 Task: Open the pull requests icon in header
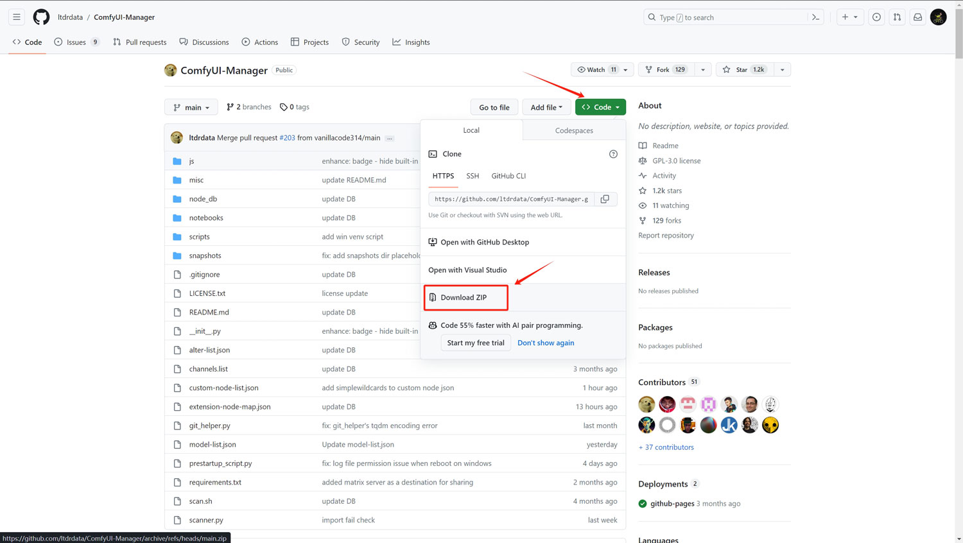tap(897, 17)
